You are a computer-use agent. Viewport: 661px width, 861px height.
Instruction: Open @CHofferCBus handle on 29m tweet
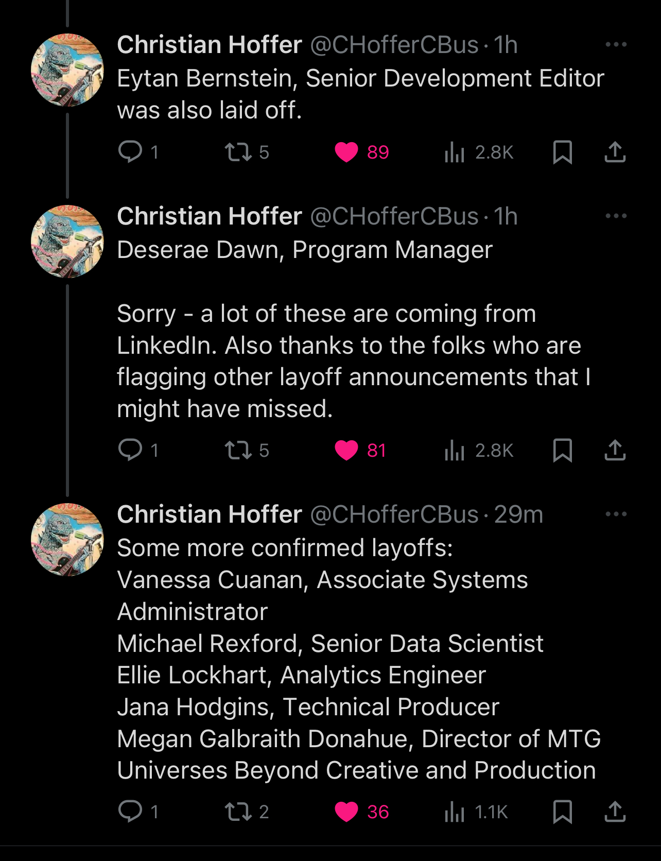click(x=394, y=514)
